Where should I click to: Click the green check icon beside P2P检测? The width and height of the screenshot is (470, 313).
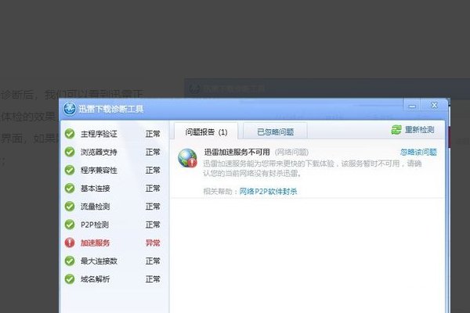pos(70,225)
